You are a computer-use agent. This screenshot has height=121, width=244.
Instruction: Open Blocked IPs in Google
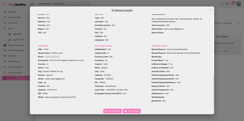pos(16,45)
